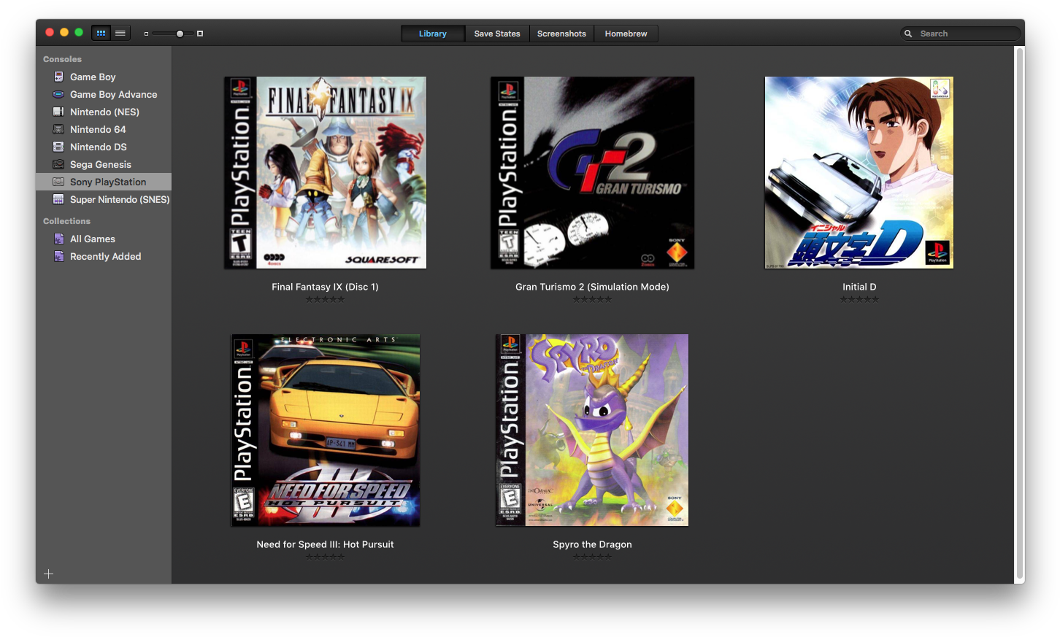
Task: Switch to the Screenshots tab
Action: tap(561, 34)
